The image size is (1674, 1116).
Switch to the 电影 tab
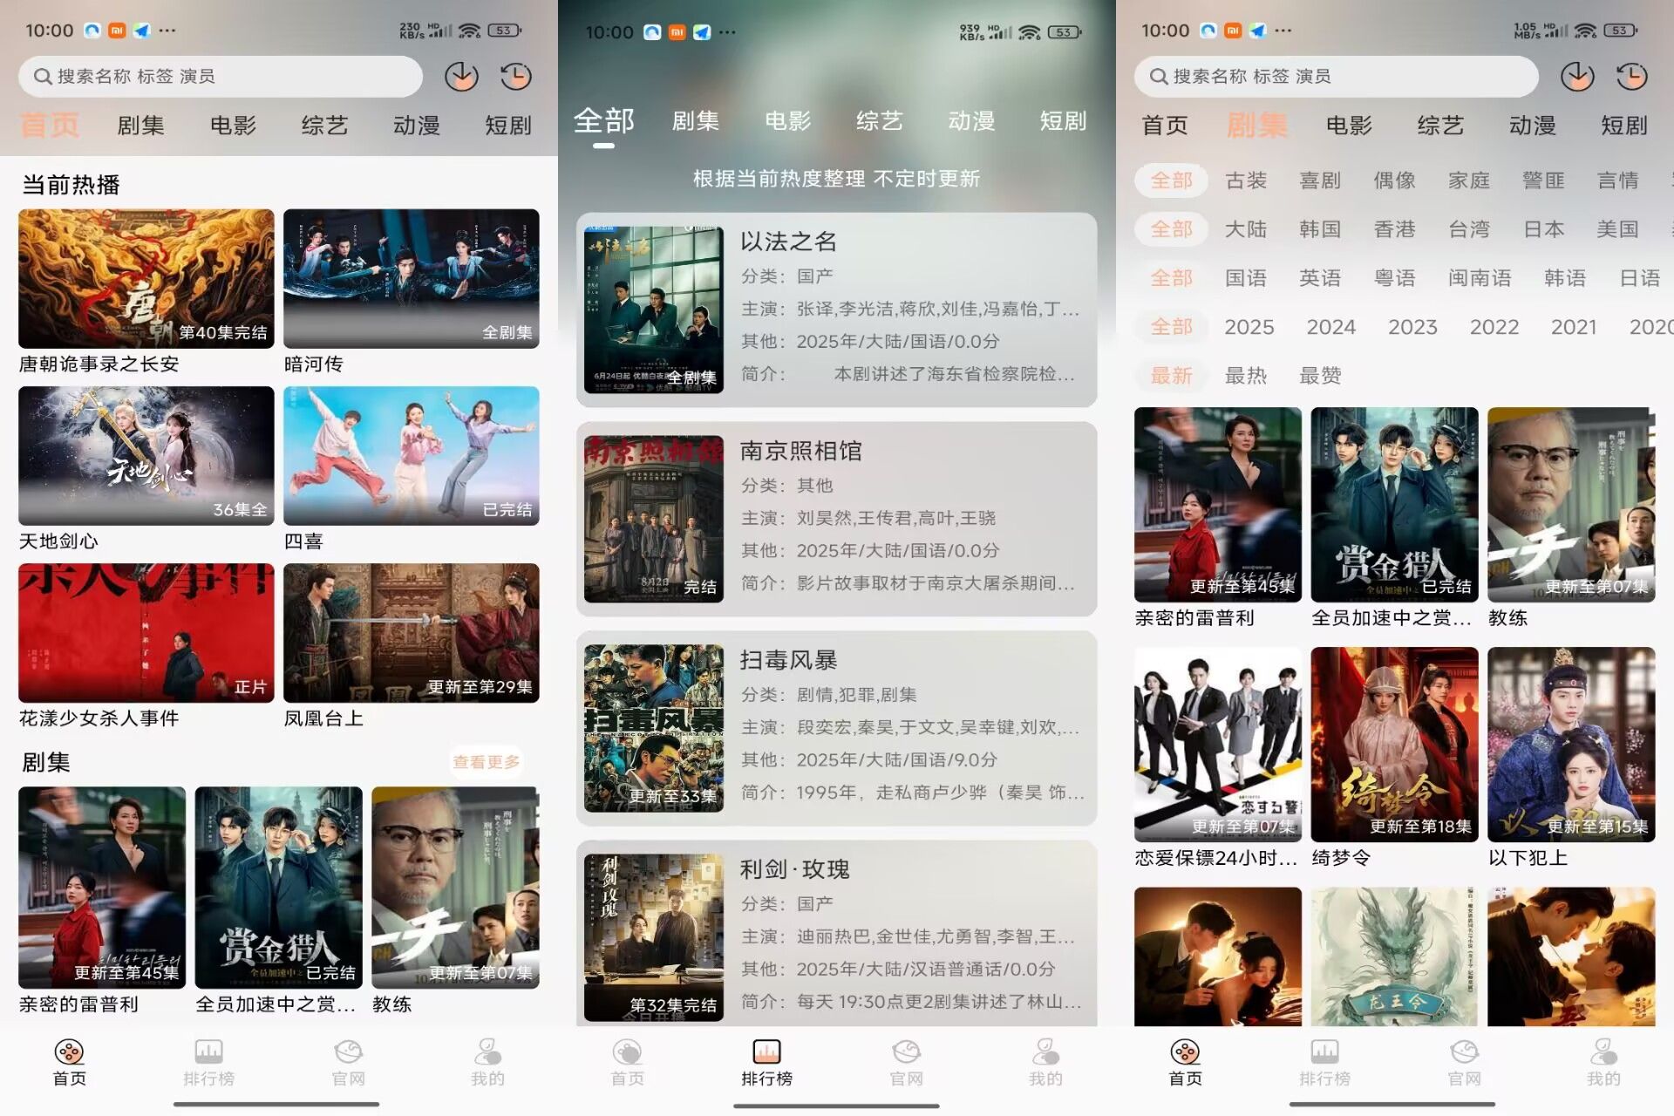(x=233, y=125)
